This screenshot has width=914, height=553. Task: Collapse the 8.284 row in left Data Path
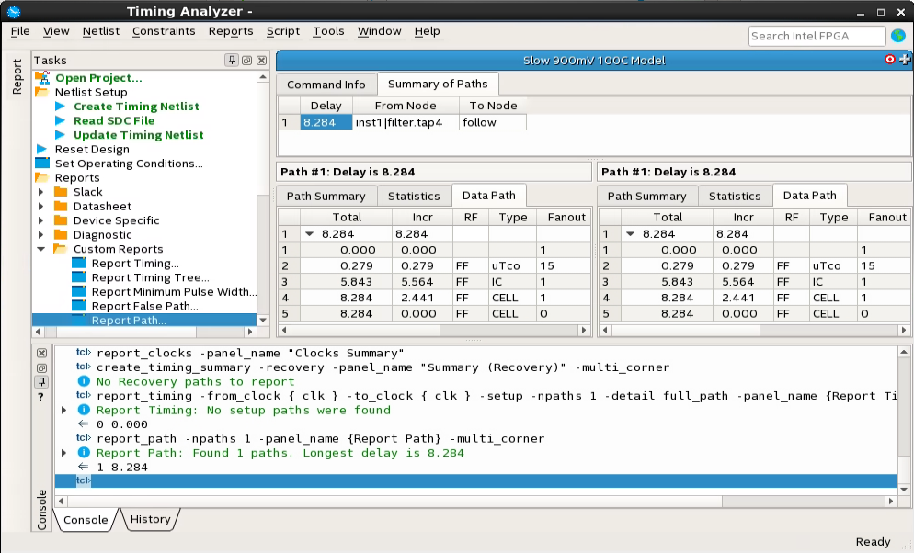309,234
